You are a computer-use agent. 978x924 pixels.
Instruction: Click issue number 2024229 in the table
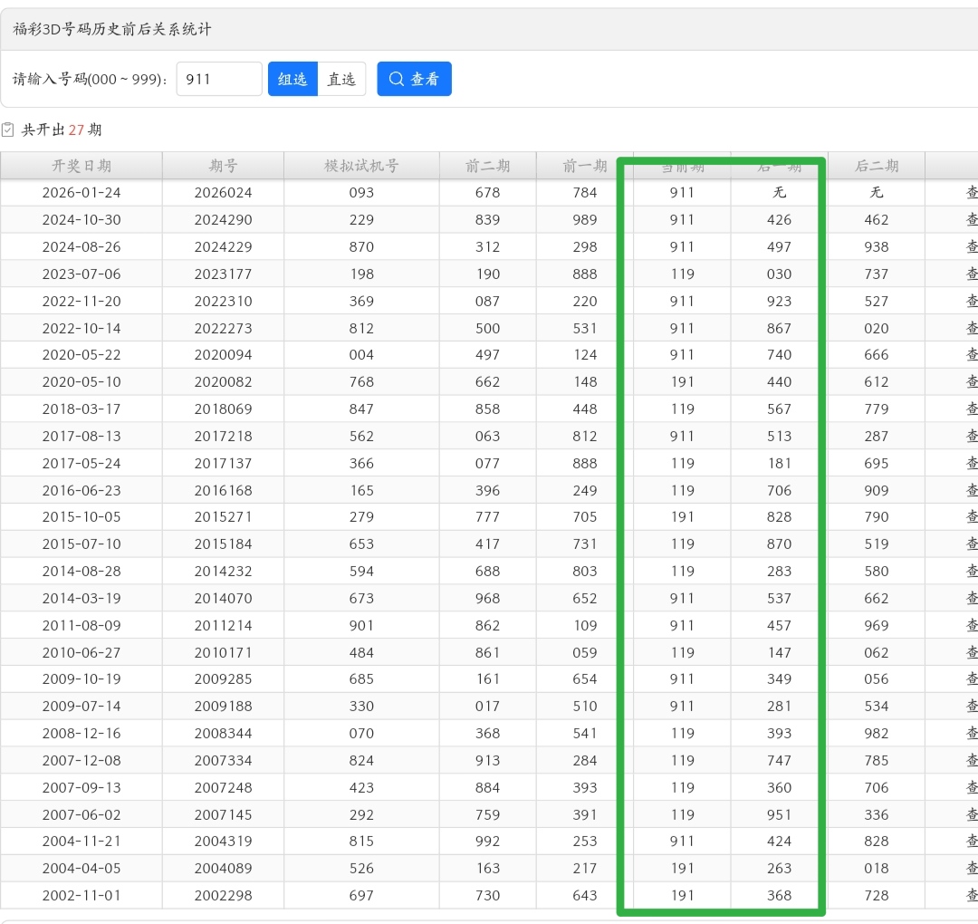[x=223, y=246]
